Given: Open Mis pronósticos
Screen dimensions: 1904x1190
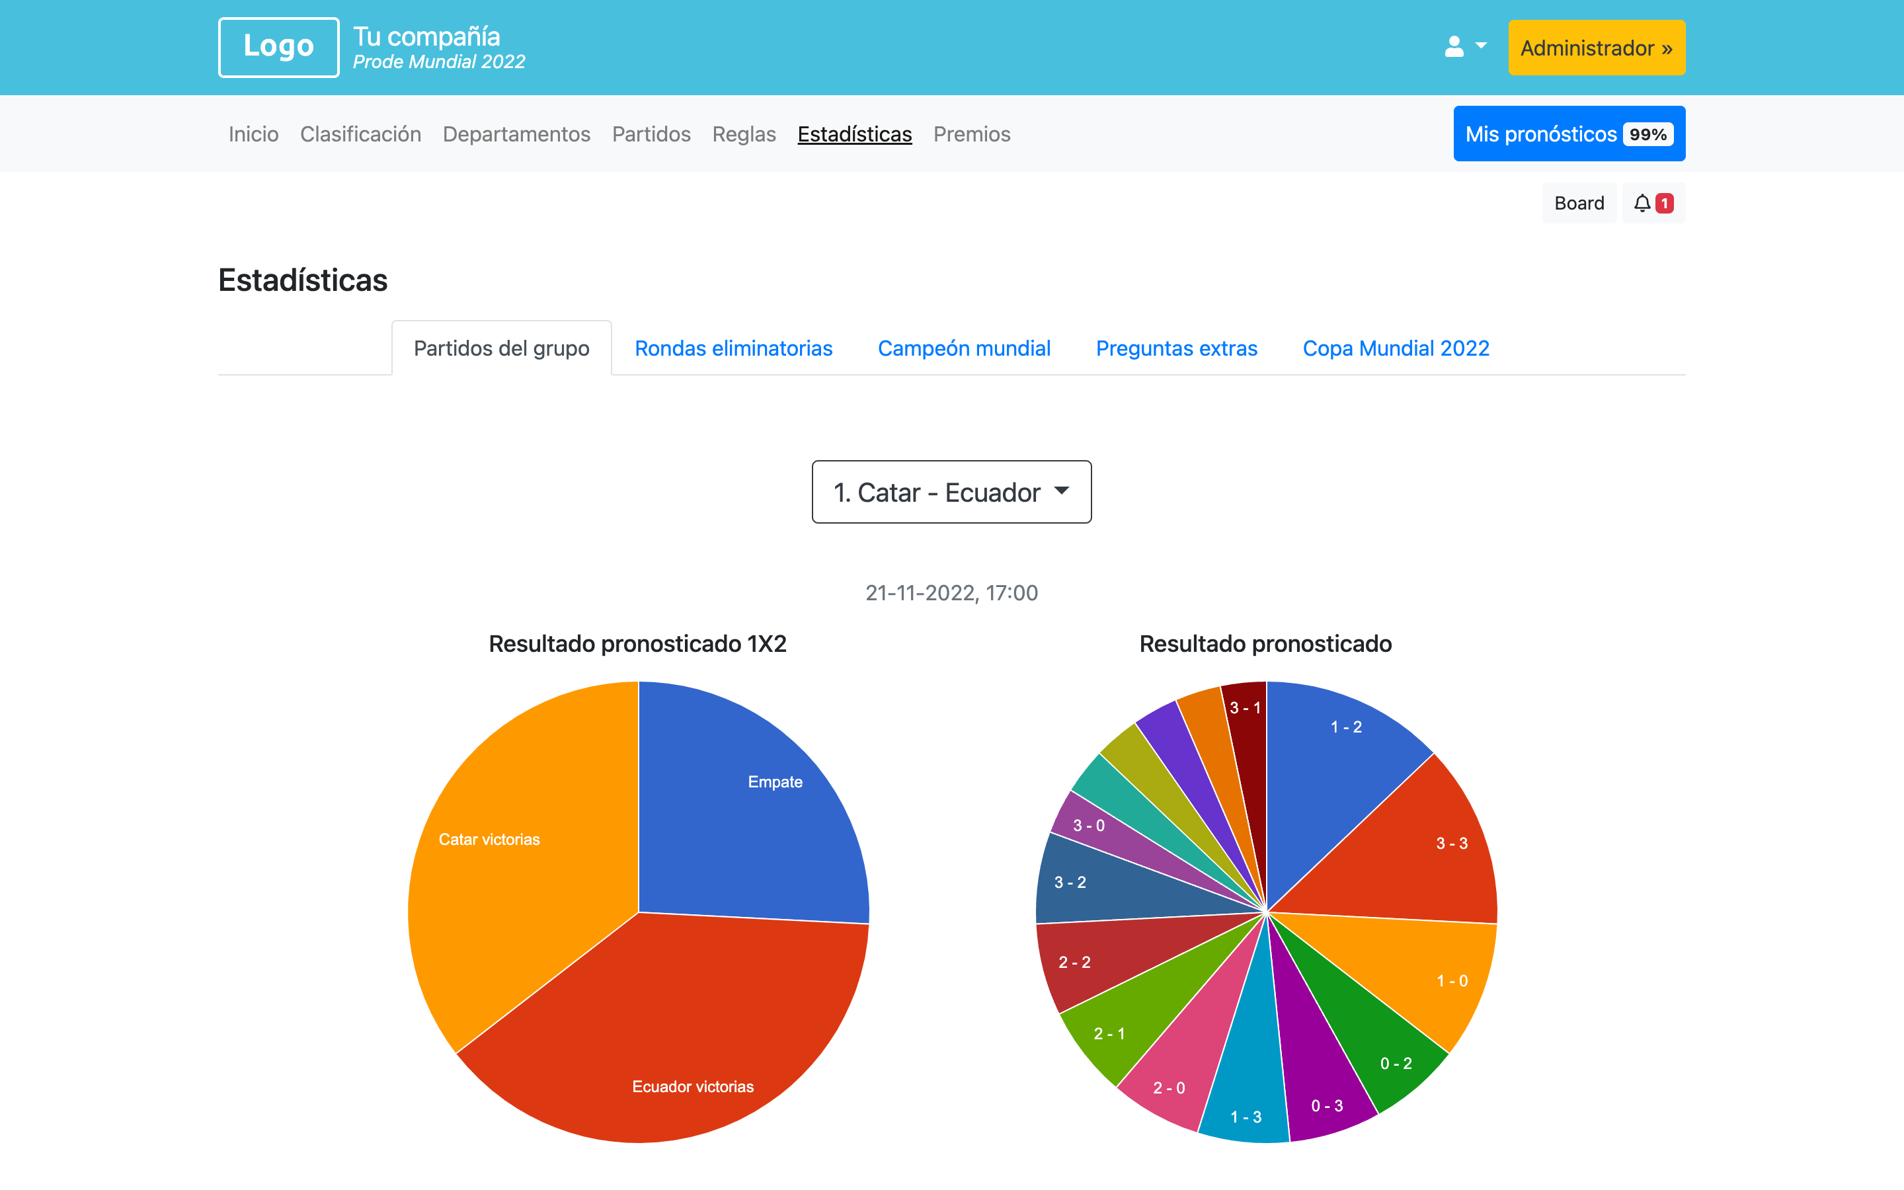Looking at the screenshot, I should pyautogui.click(x=1569, y=134).
